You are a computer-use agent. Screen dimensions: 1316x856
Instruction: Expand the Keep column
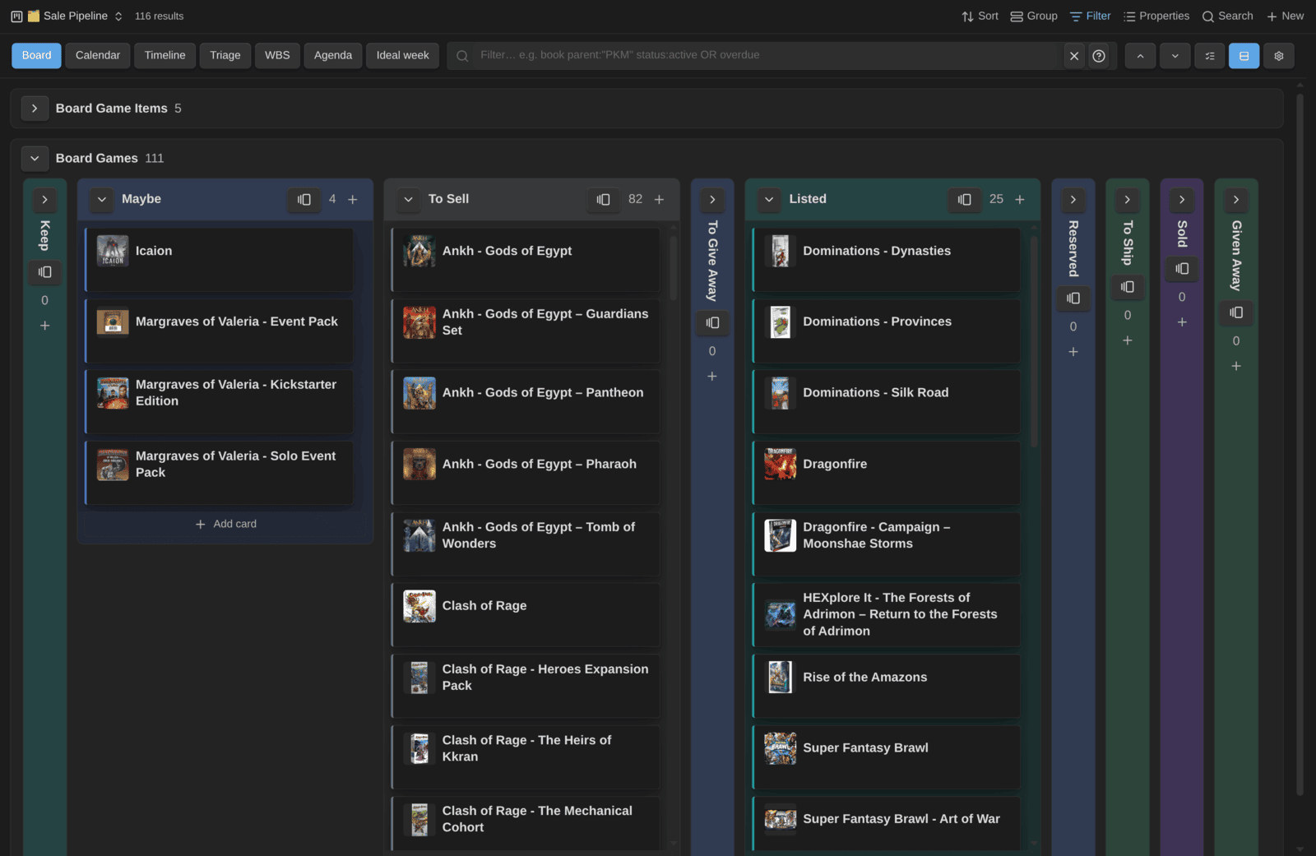(x=44, y=200)
